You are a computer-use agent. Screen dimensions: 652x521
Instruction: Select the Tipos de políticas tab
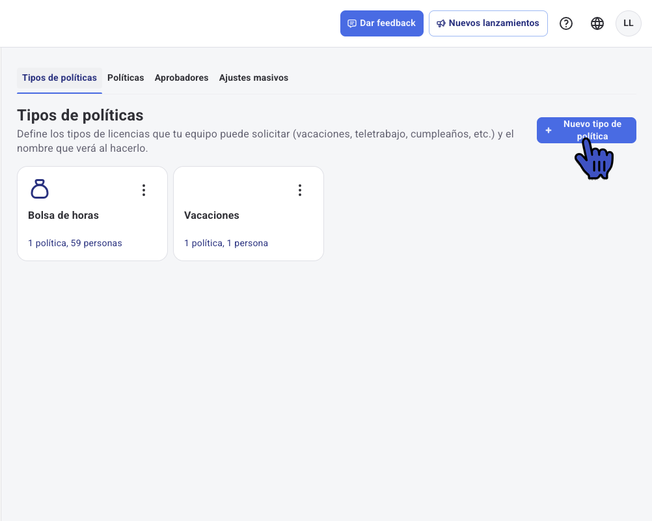coord(59,77)
